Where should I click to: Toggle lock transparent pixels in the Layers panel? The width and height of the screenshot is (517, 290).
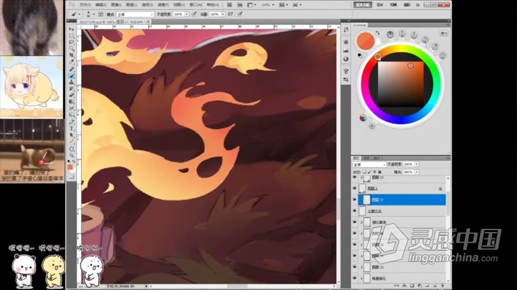[x=364, y=172]
